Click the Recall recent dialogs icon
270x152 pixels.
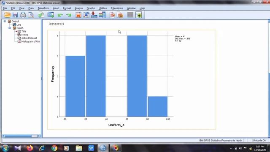51,15
